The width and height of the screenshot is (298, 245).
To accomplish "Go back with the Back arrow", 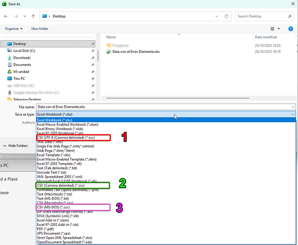I will 6,16.
